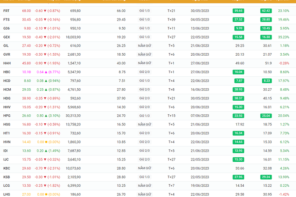Click the green 25.04 badge in HPG row
The width and height of the screenshot is (296, 197).
coord(266,116)
